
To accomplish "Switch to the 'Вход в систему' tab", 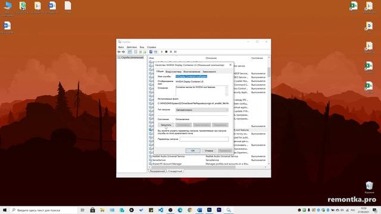I will pos(173,72).
